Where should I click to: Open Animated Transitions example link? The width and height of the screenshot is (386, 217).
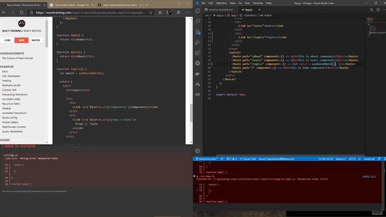coord(14,113)
